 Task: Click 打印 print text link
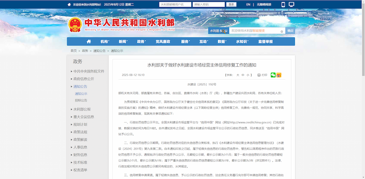[x=264, y=75]
